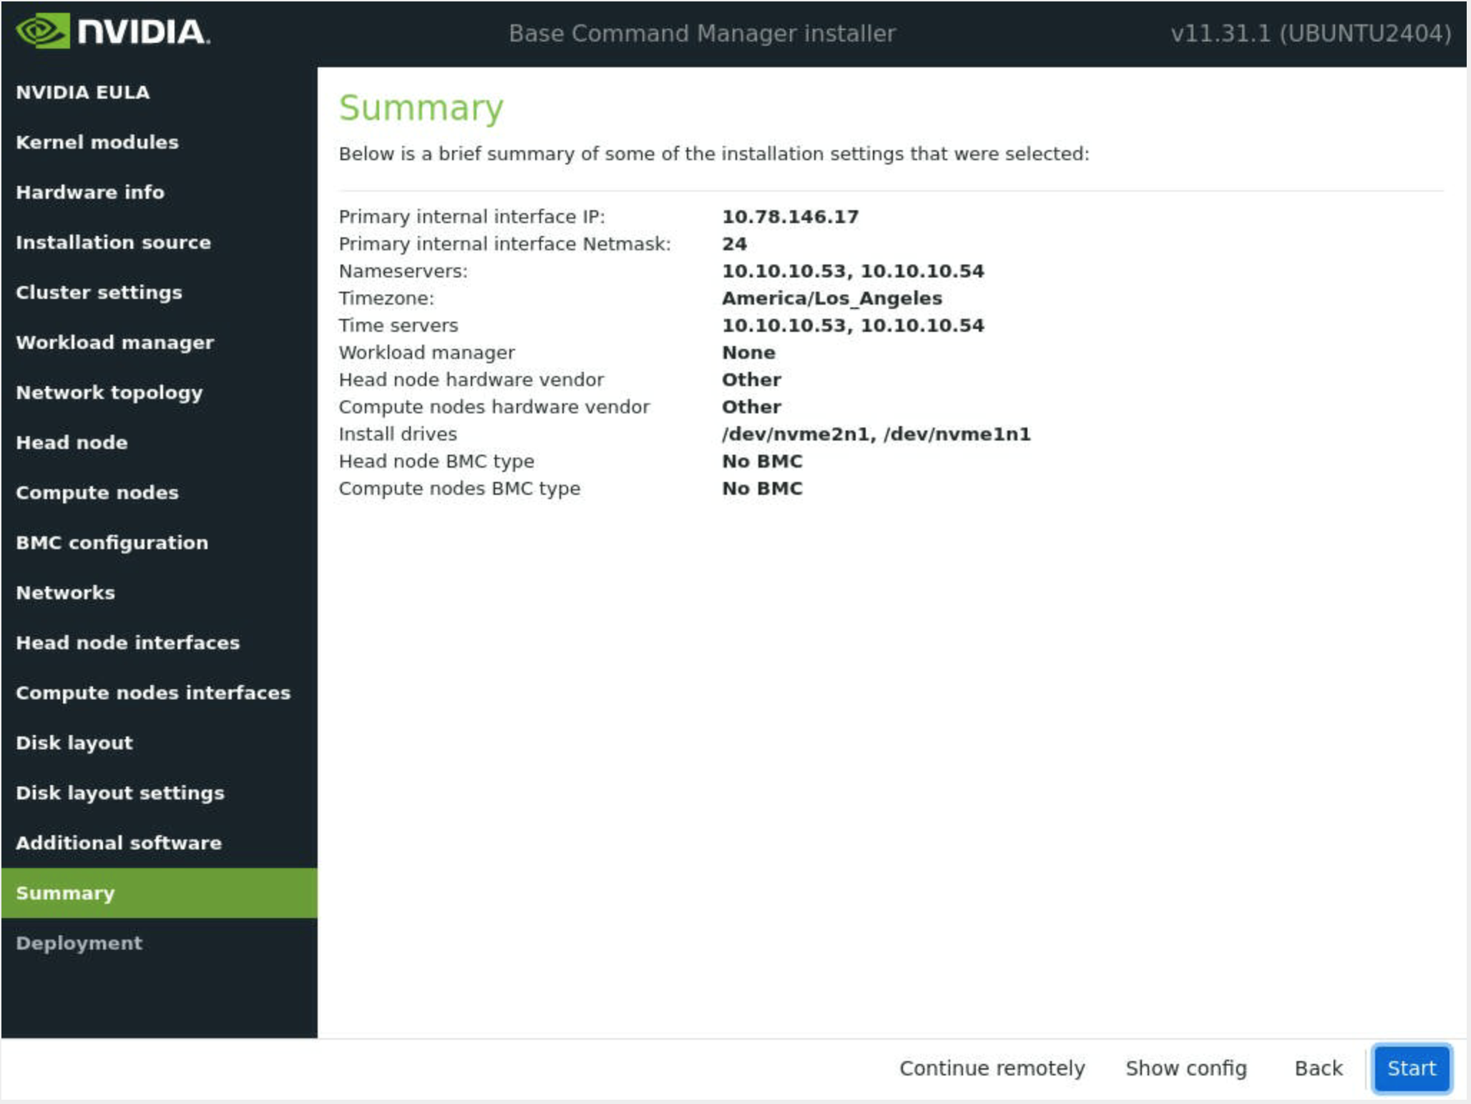
Task: Select Hardware info in sidebar
Action: pyautogui.click(x=90, y=192)
